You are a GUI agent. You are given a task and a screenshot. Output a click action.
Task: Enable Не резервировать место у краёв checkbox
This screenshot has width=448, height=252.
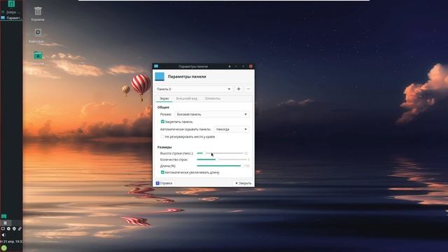point(162,137)
